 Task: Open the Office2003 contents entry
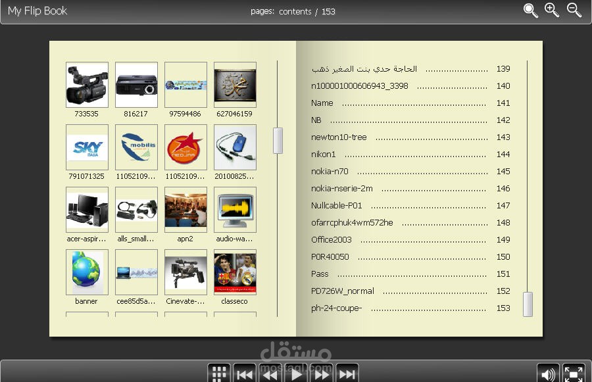(x=410, y=239)
